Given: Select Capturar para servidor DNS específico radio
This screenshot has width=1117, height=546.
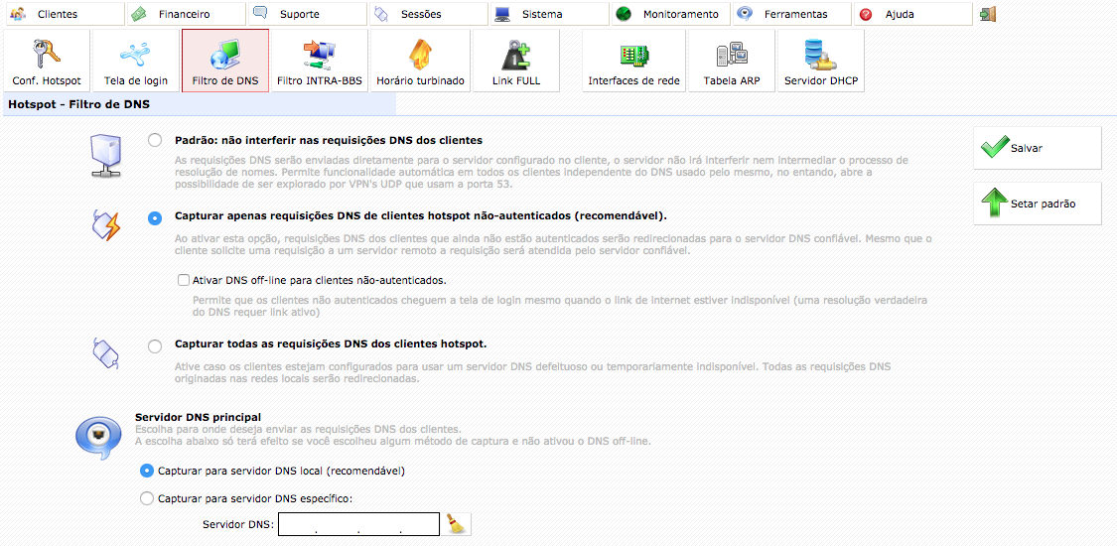Looking at the screenshot, I should click(x=147, y=498).
